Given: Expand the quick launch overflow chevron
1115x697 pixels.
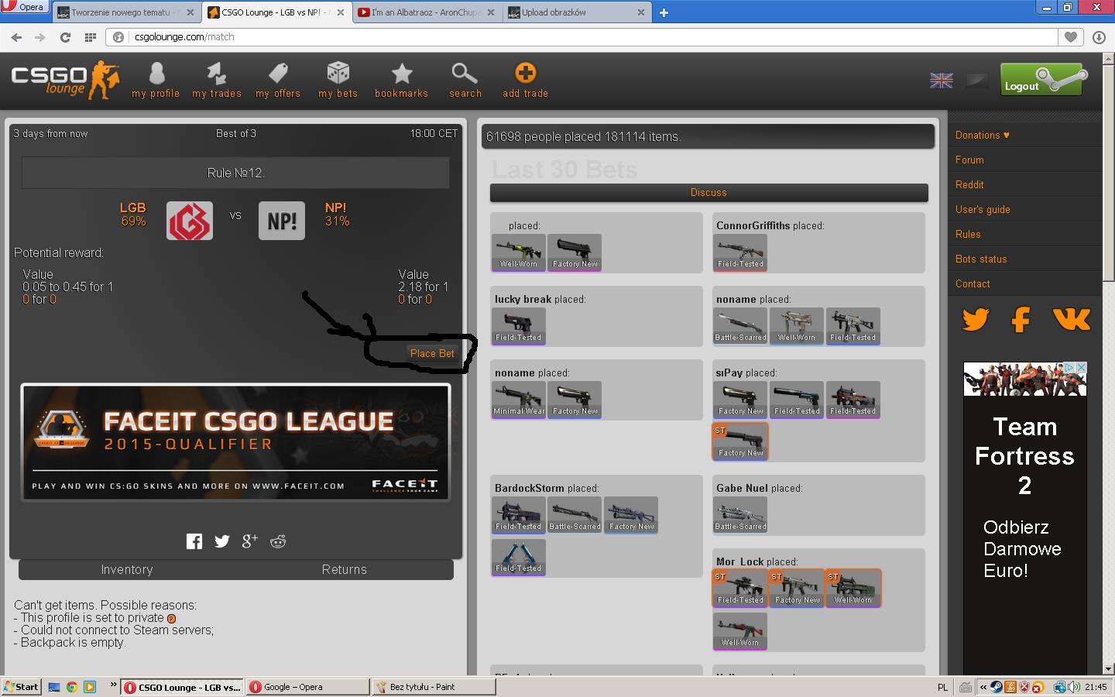Looking at the screenshot, I should tap(113, 685).
